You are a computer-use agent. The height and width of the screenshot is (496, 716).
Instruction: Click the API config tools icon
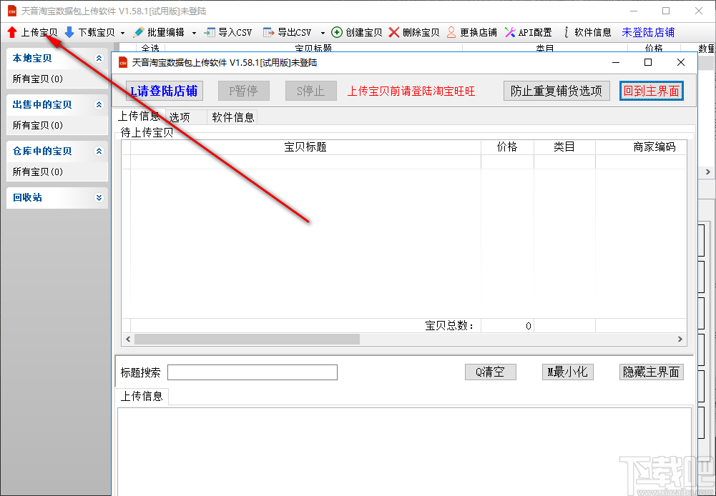[x=510, y=32]
